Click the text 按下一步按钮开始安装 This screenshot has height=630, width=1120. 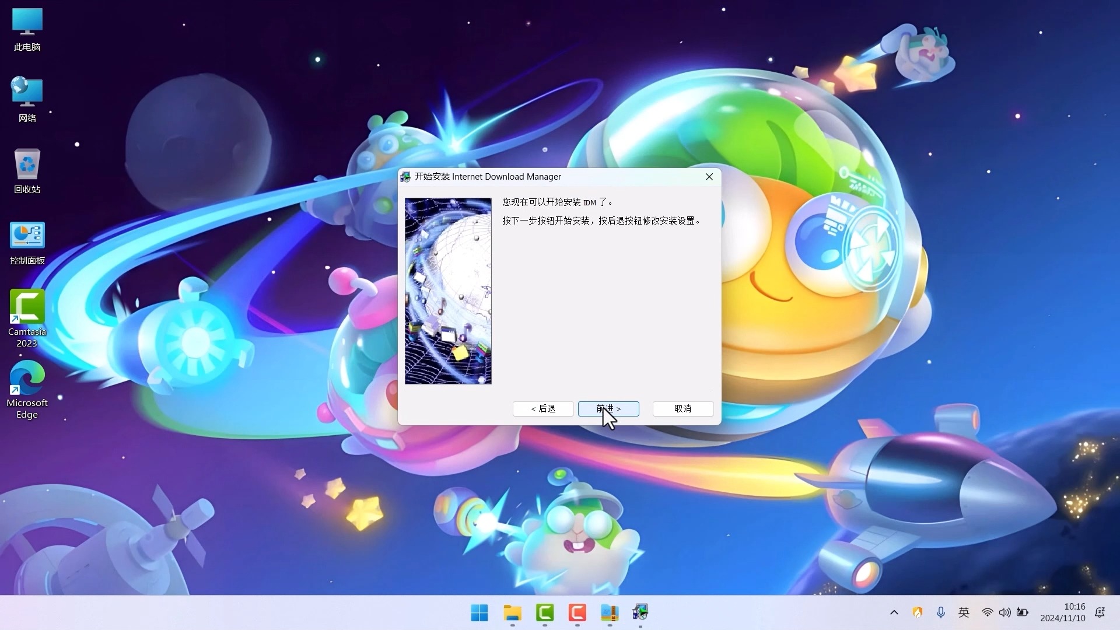546,221
